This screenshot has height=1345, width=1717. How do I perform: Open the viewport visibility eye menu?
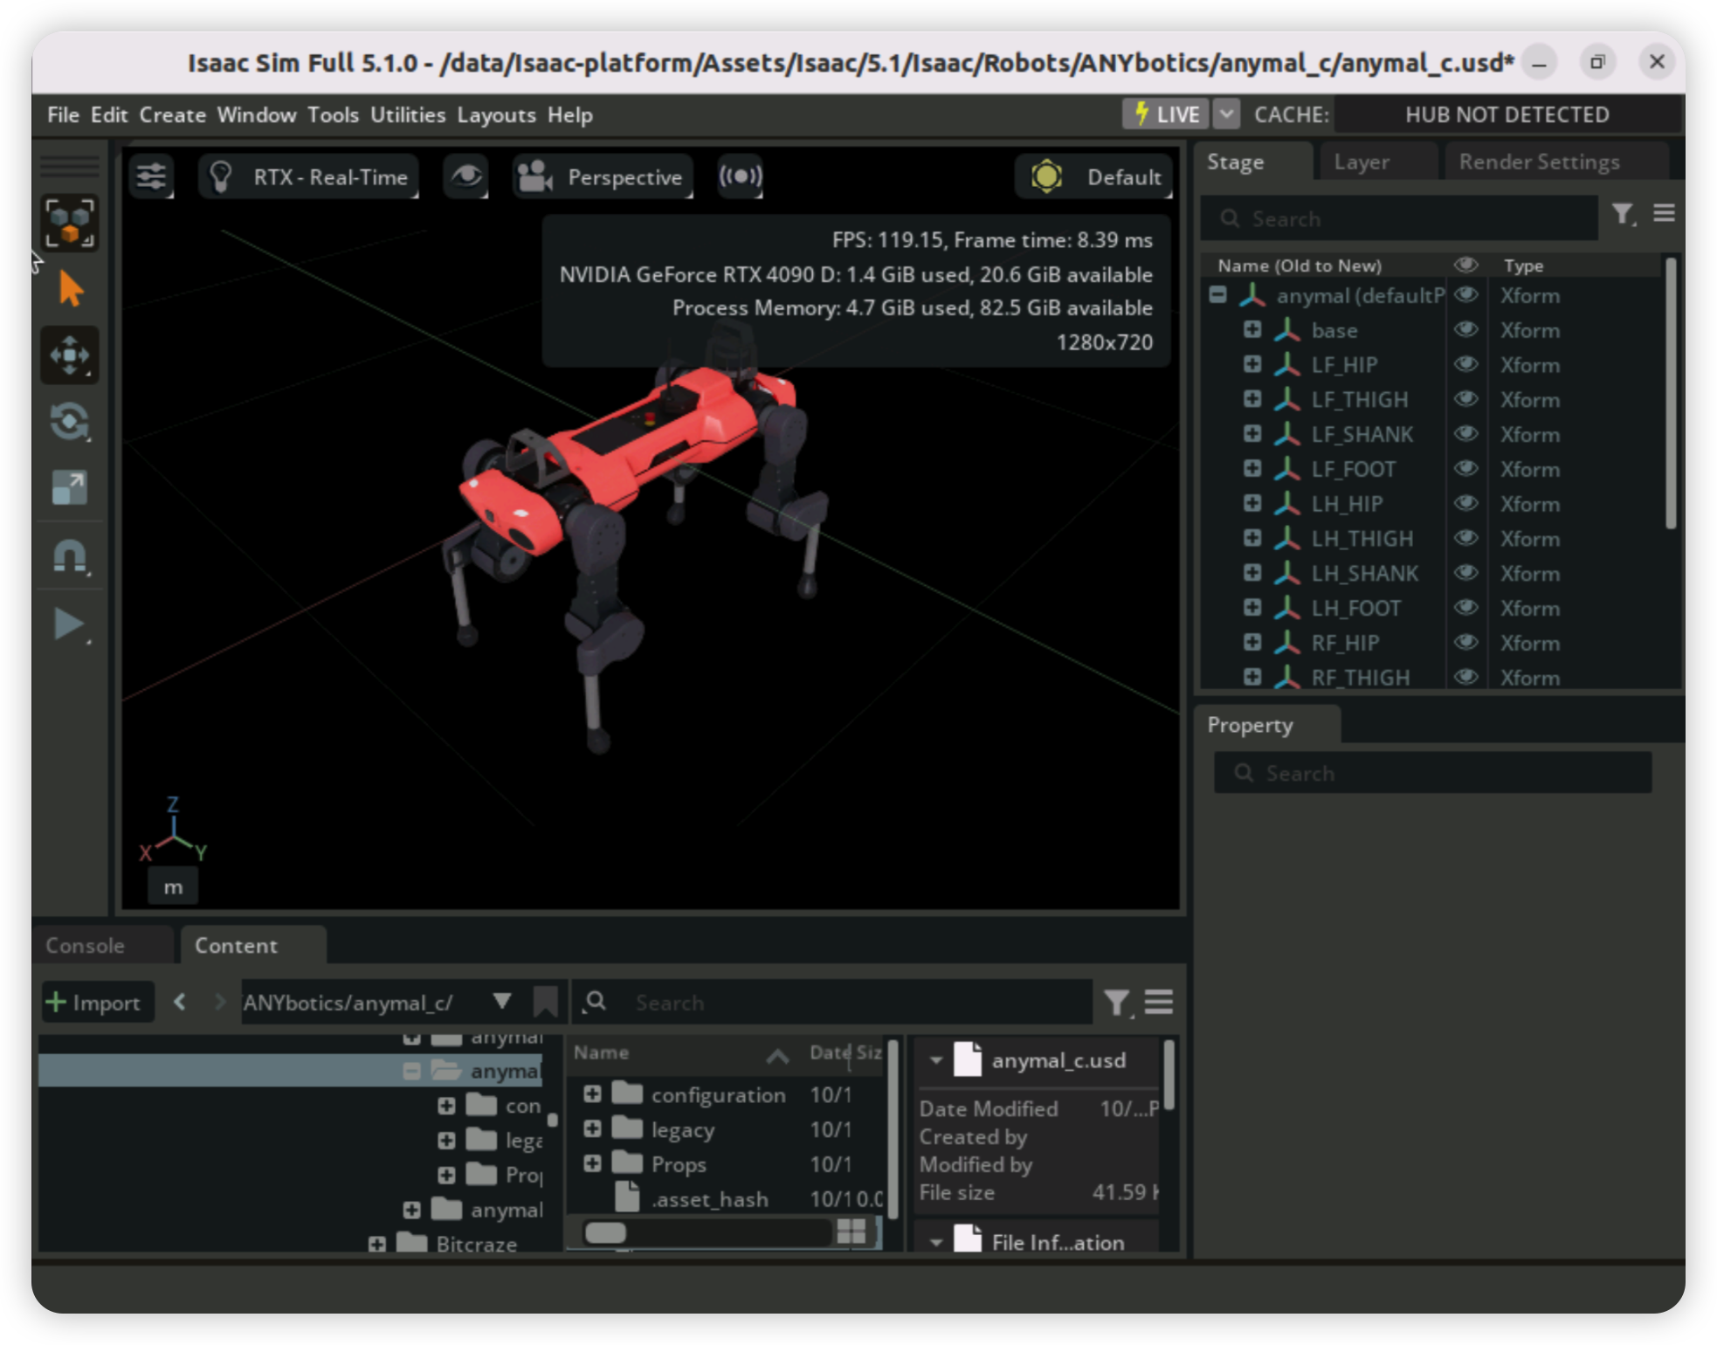465,176
